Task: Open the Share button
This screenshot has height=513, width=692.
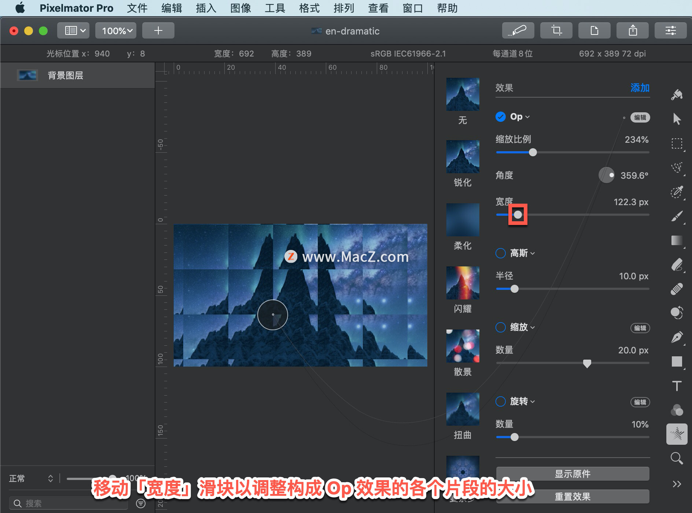Action: point(632,30)
